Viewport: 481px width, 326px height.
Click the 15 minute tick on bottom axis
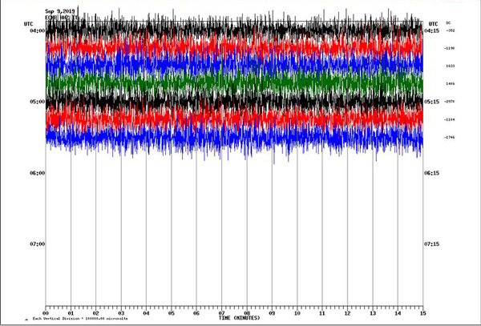coord(422,312)
